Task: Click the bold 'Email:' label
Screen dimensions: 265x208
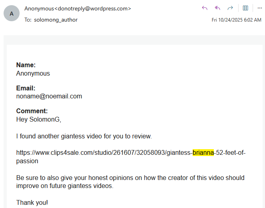Action: click(x=26, y=88)
